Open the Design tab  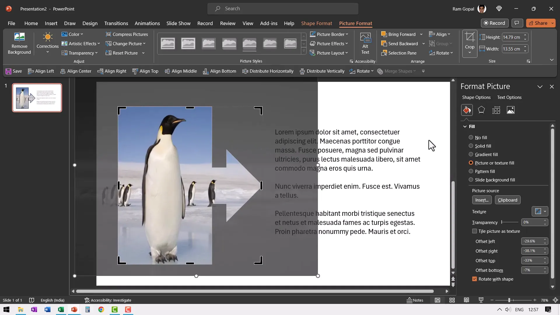(x=90, y=23)
